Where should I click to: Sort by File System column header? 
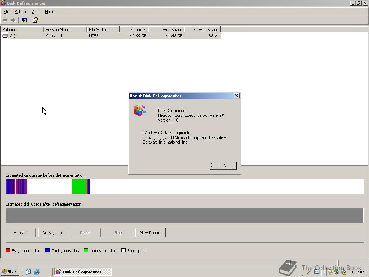click(103, 30)
